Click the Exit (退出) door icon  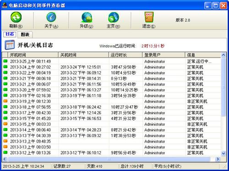(x=149, y=17)
